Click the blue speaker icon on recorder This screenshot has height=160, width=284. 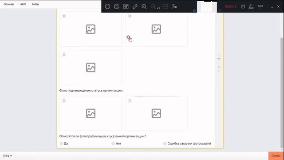point(194,11)
